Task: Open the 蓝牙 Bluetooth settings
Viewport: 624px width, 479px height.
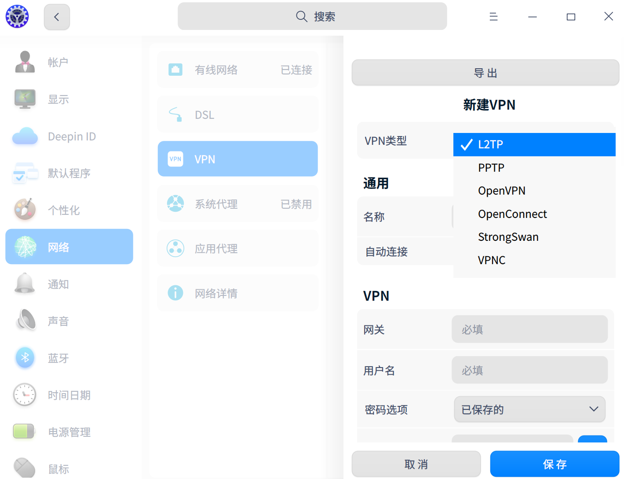Action: tap(69, 358)
